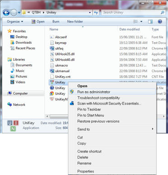This screenshot has height=175, width=168.
Task: Click the search magnifier icon
Action: click(x=163, y=13)
